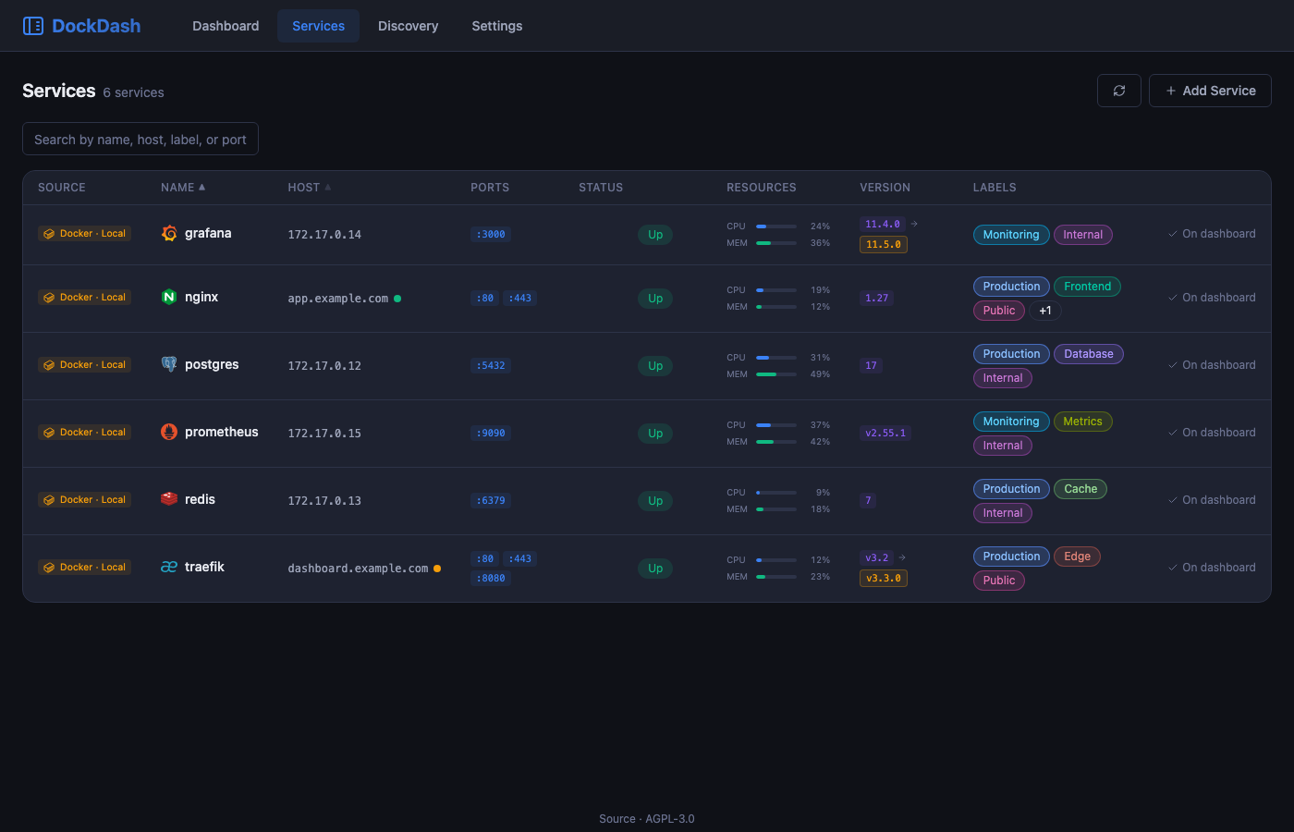1294x832 pixels.
Task: Click the Database label on postgres
Action: pos(1089,354)
